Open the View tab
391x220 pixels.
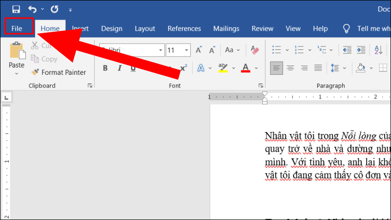click(293, 28)
